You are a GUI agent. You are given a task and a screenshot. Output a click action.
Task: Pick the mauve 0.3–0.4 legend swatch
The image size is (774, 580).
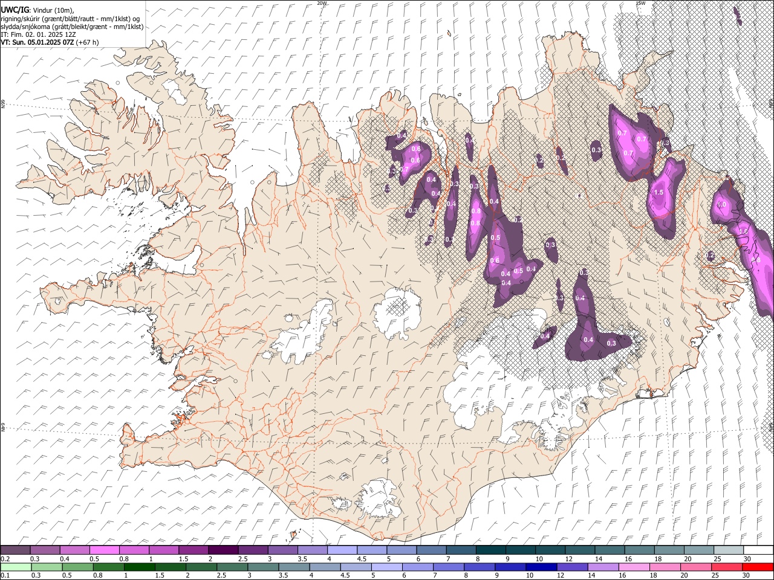45,550
